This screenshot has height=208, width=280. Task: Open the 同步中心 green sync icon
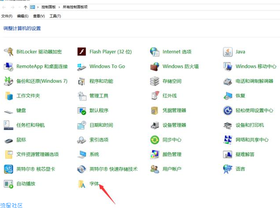coord(155,140)
